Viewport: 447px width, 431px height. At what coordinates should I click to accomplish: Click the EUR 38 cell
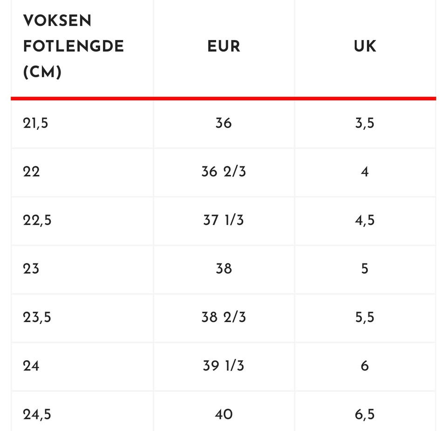224,269
